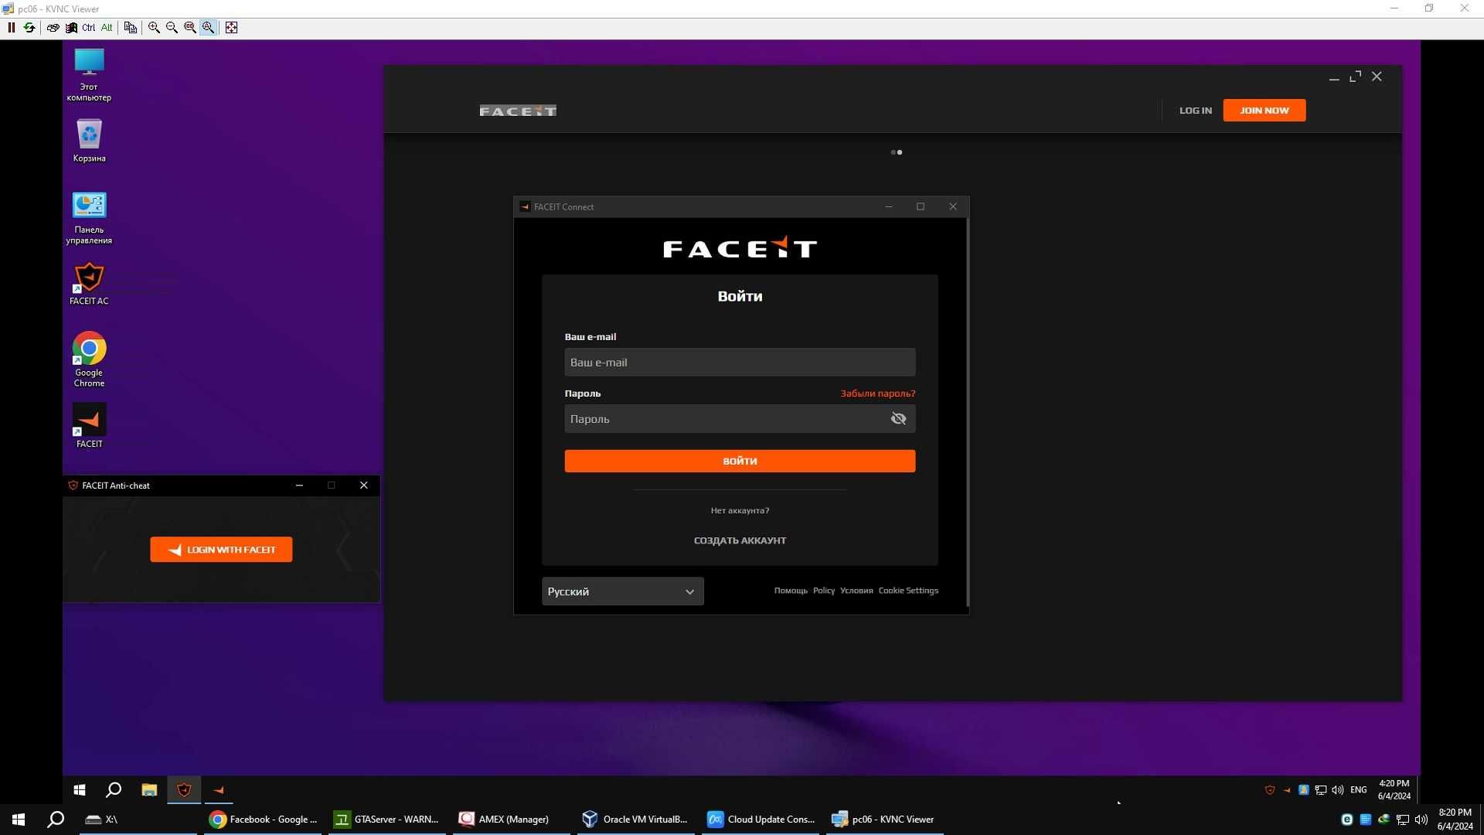Click 'СОЗДАТЬ АККАУНТ' link
This screenshot has width=1484, height=835.
pyautogui.click(x=740, y=540)
